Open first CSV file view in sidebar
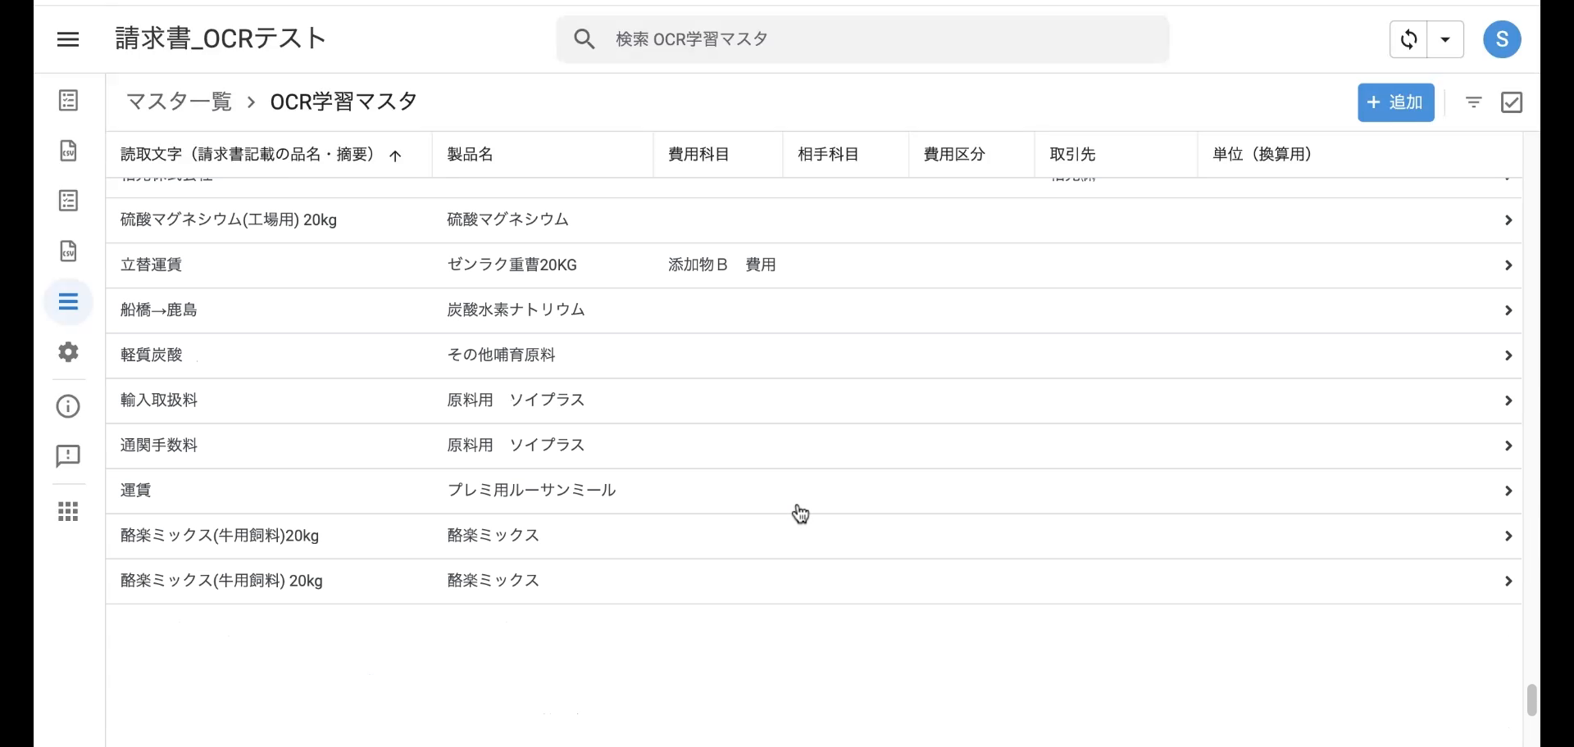The width and height of the screenshot is (1574, 747). pyautogui.click(x=69, y=151)
